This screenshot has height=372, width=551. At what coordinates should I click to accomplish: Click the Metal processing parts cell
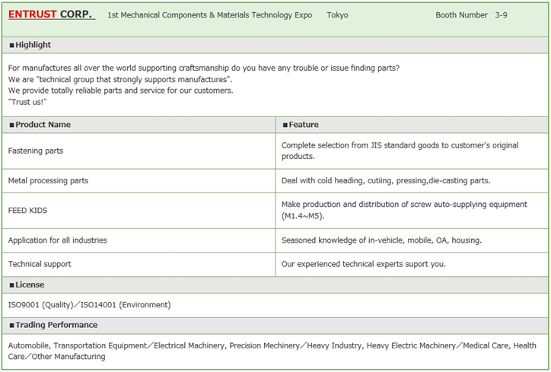tap(48, 180)
